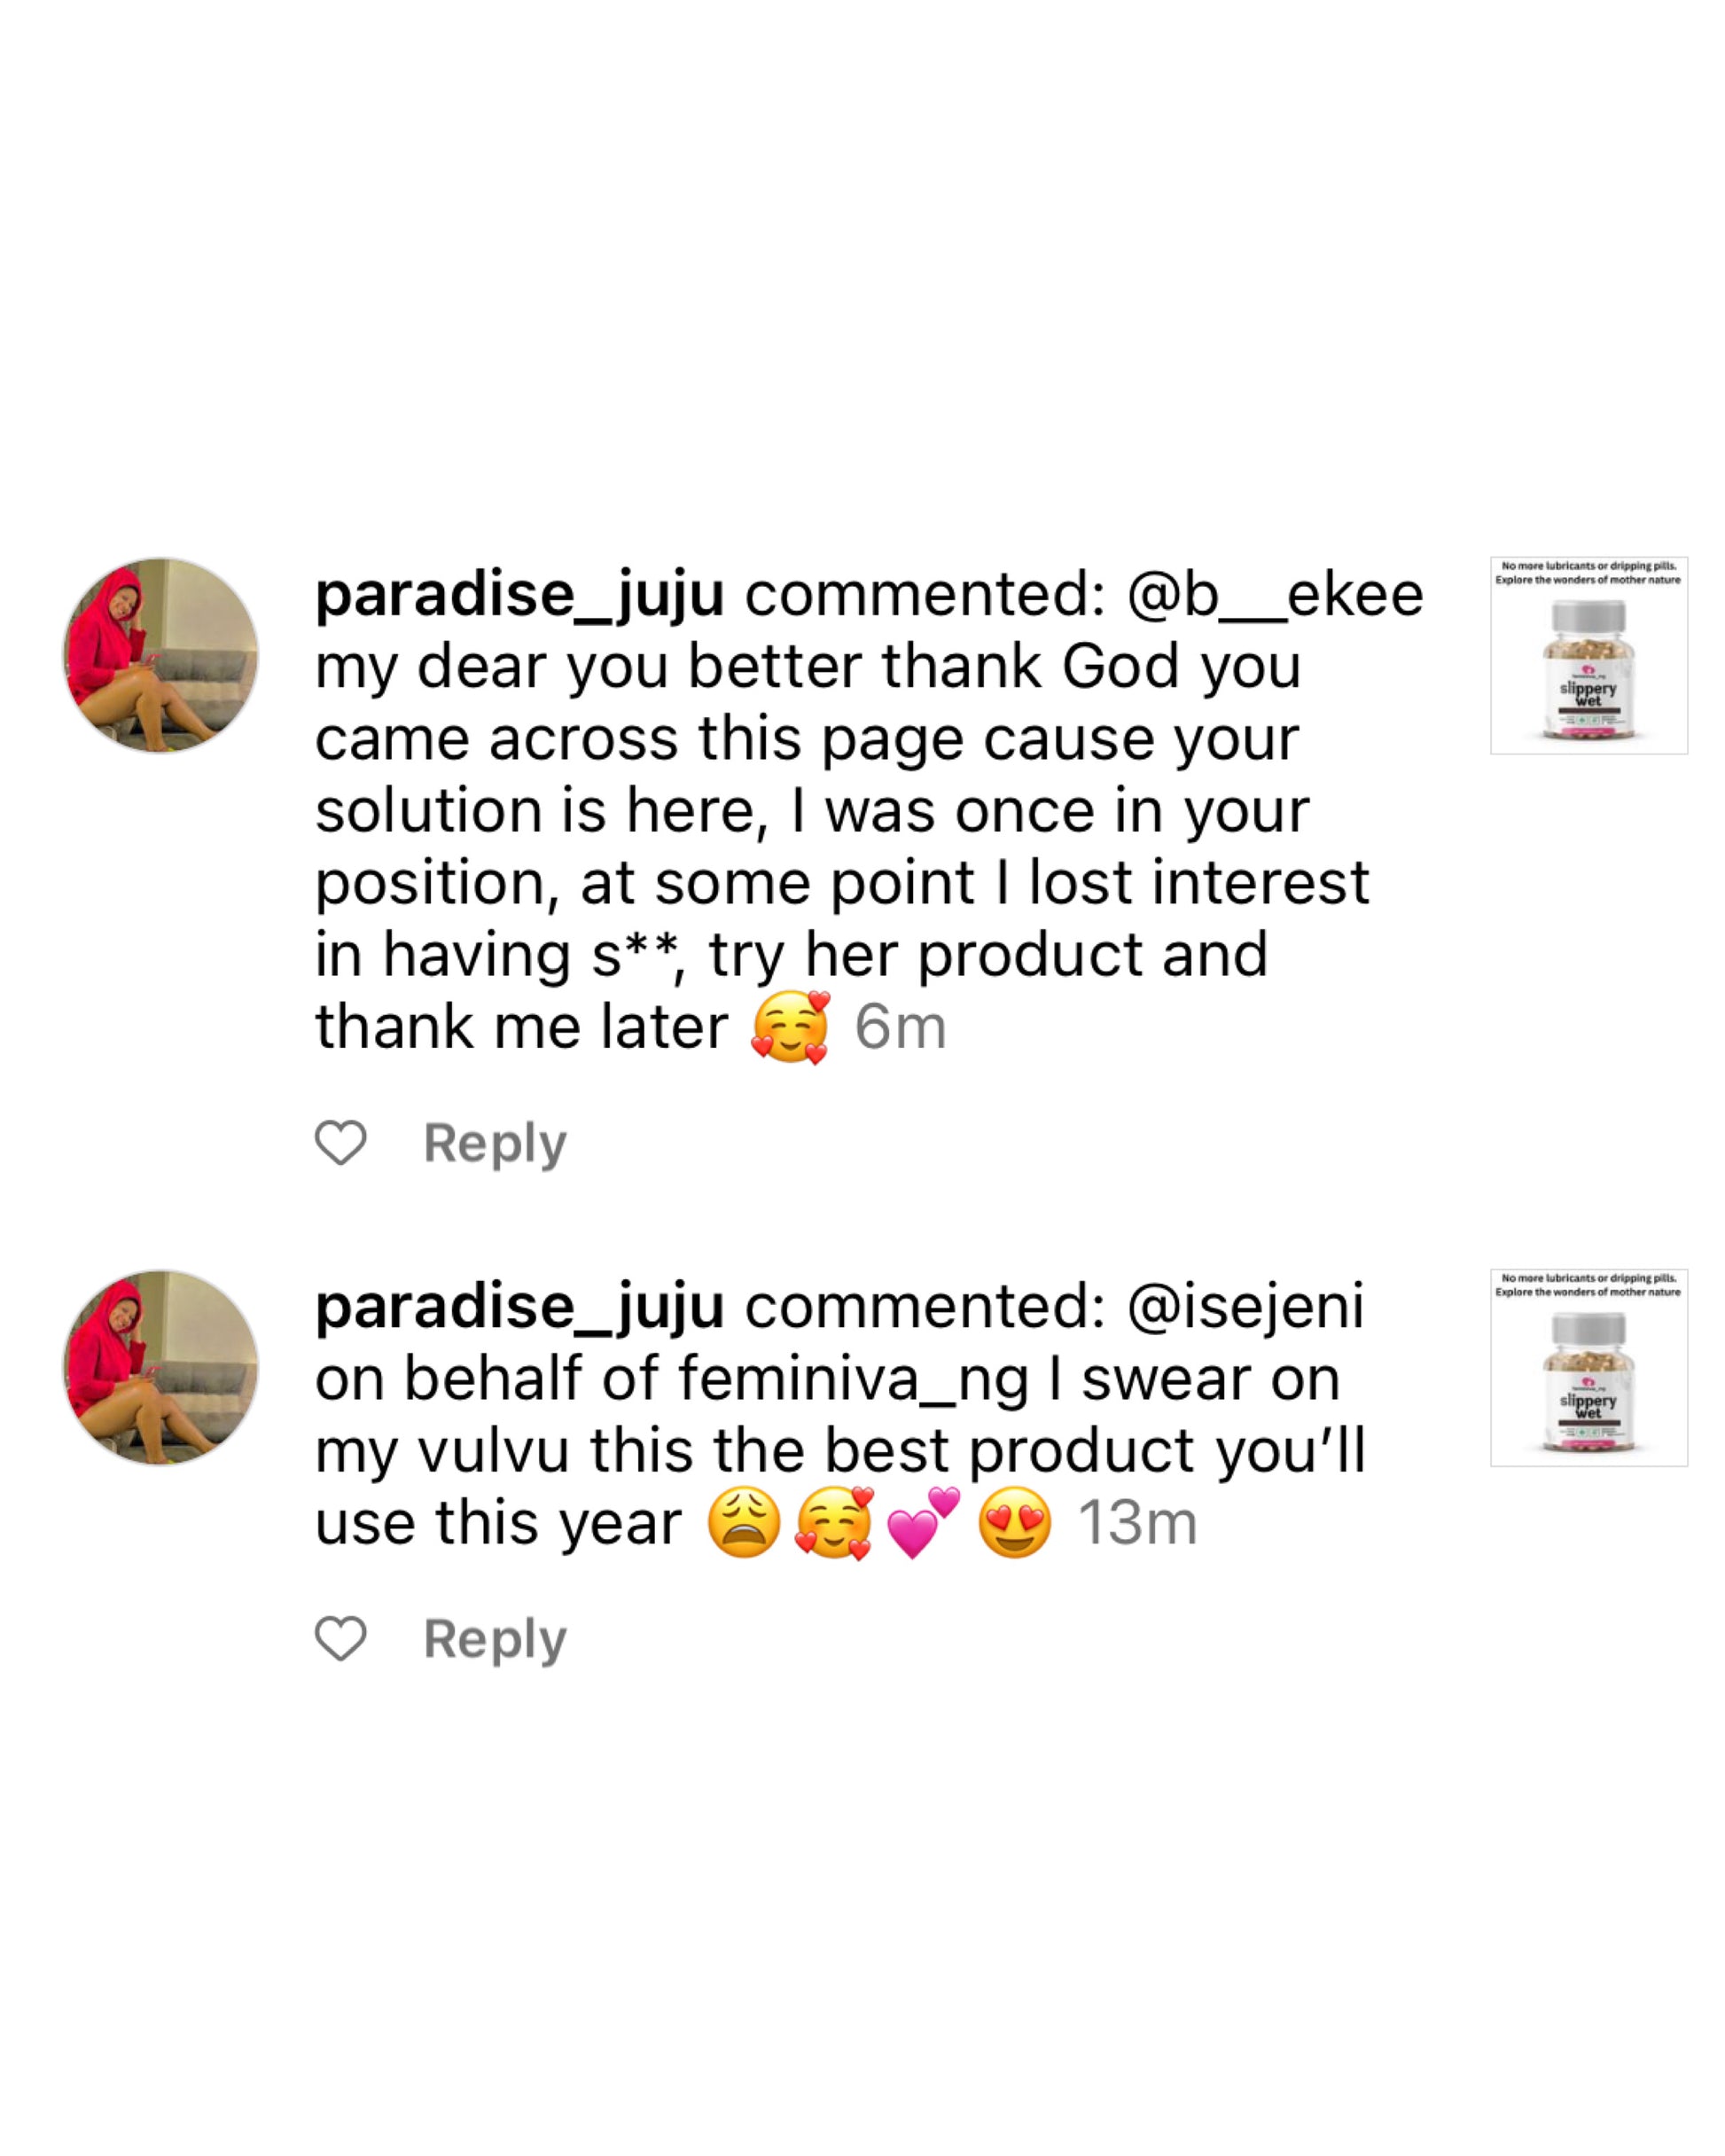
Task: Tap the weary face emoji in second comment
Action: pos(744,1522)
